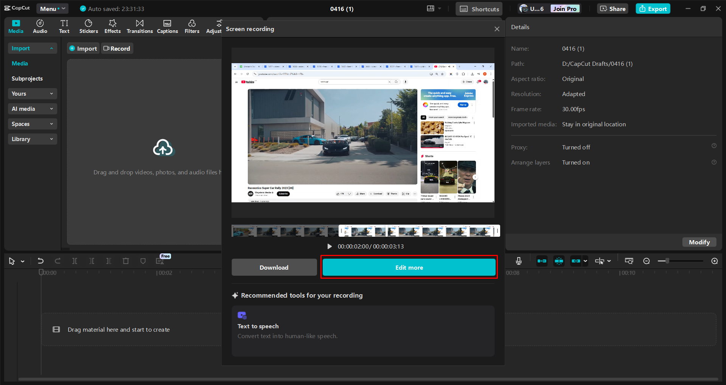Open the Captions panel
The width and height of the screenshot is (726, 385).
pos(167,26)
